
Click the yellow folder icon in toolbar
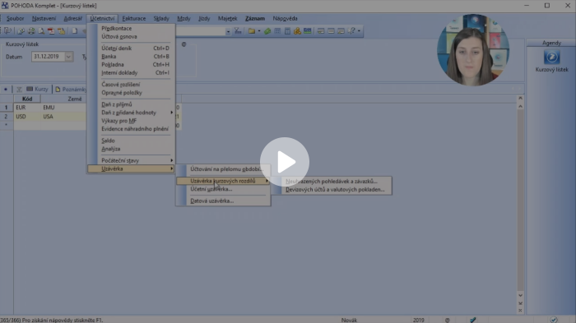(252, 31)
